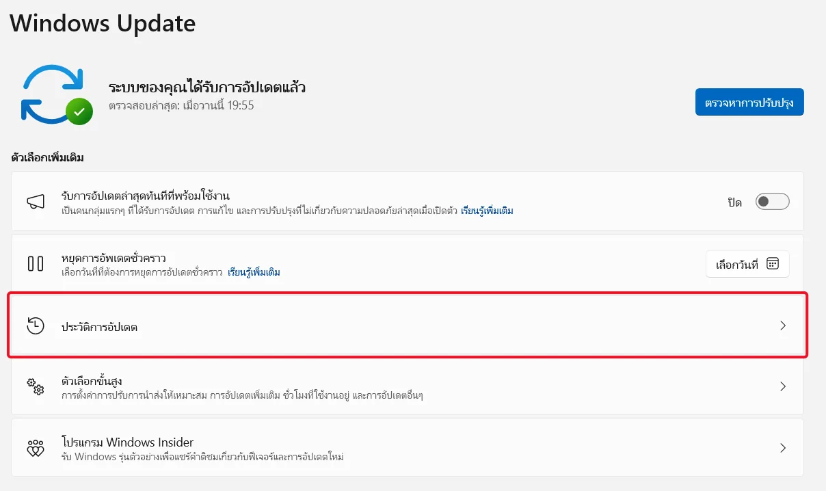Open เรียนรู้เพิ่มเติม link in latest updates row
Screen dimensions: 826x491
(x=487, y=211)
